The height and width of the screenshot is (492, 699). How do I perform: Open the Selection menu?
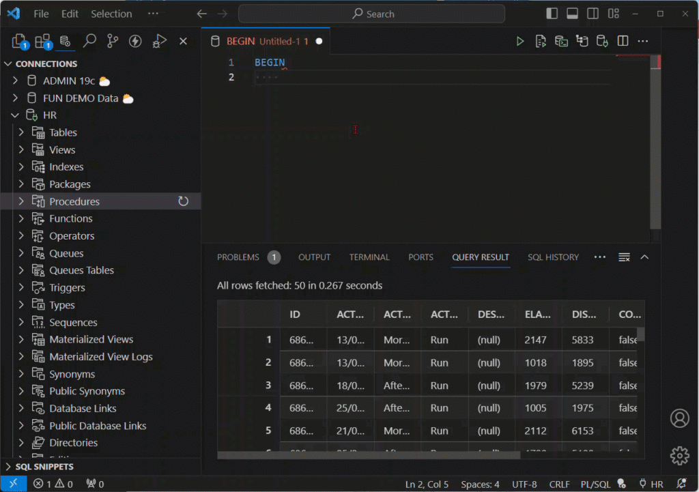tap(111, 14)
